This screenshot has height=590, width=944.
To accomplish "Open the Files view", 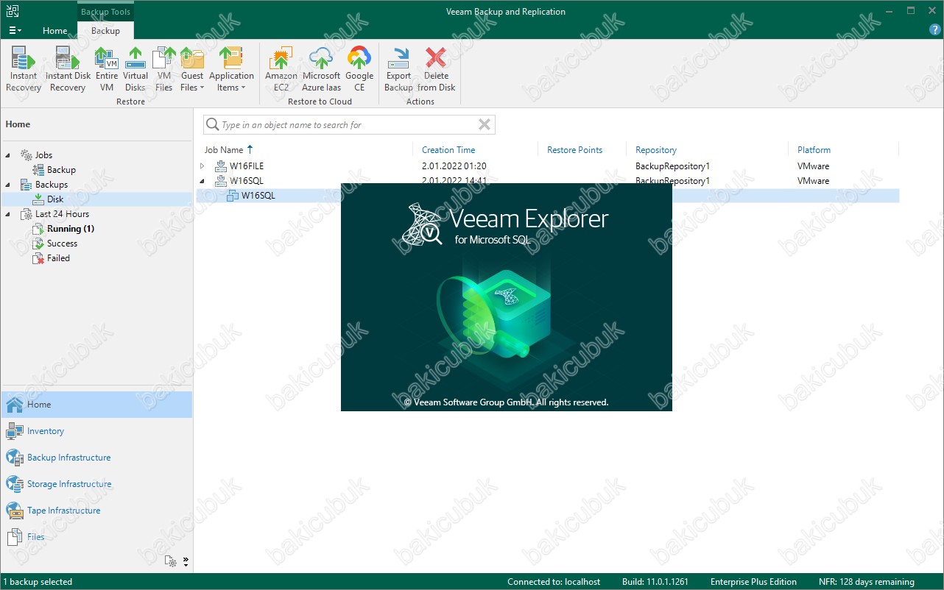I will (x=96, y=537).
